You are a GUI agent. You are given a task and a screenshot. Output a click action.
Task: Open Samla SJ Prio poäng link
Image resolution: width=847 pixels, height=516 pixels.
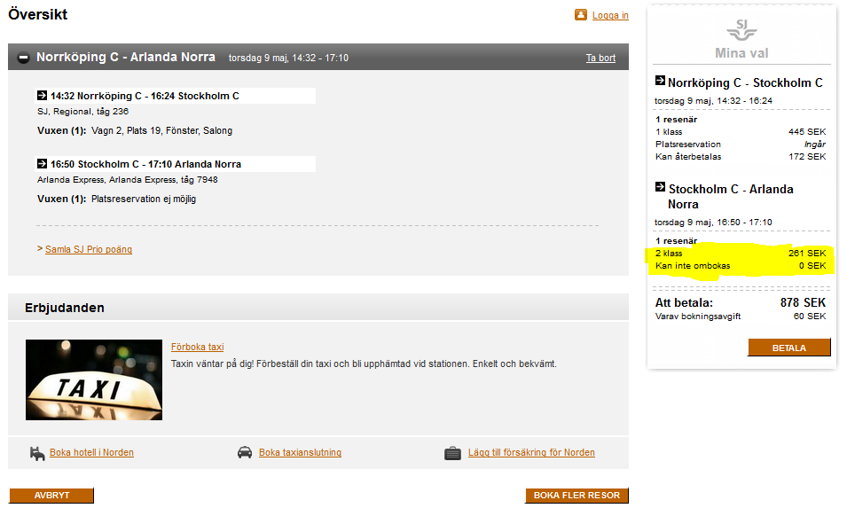tap(89, 250)
